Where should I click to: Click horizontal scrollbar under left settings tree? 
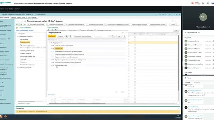[26, 101]
